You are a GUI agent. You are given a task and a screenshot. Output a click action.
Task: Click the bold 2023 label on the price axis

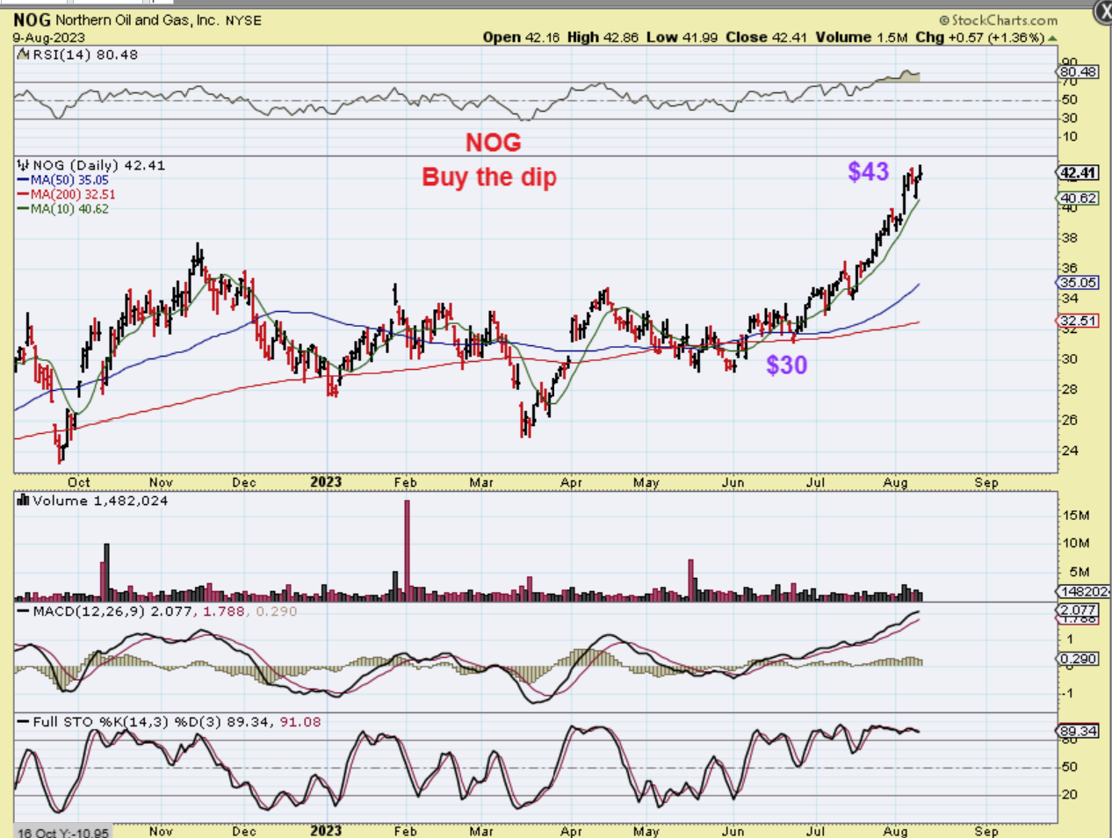(x=326, y=481)
